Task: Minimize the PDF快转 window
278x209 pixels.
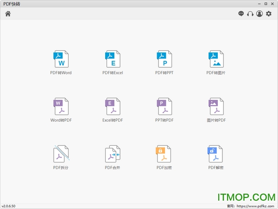Action: (x=258, y=4)
